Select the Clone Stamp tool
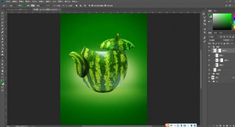Screen dimensions: 235x127 (x=2, y=39)
